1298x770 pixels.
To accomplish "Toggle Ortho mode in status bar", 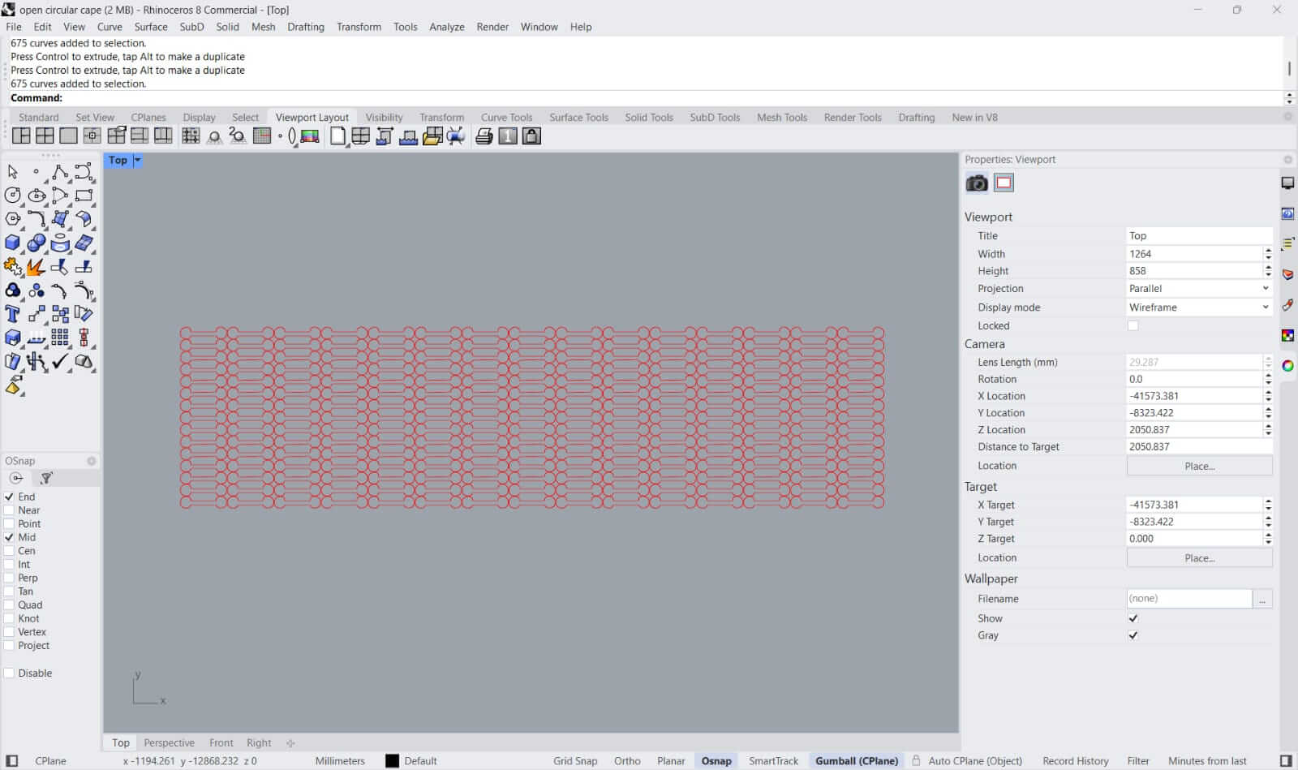I will [626, 761].
